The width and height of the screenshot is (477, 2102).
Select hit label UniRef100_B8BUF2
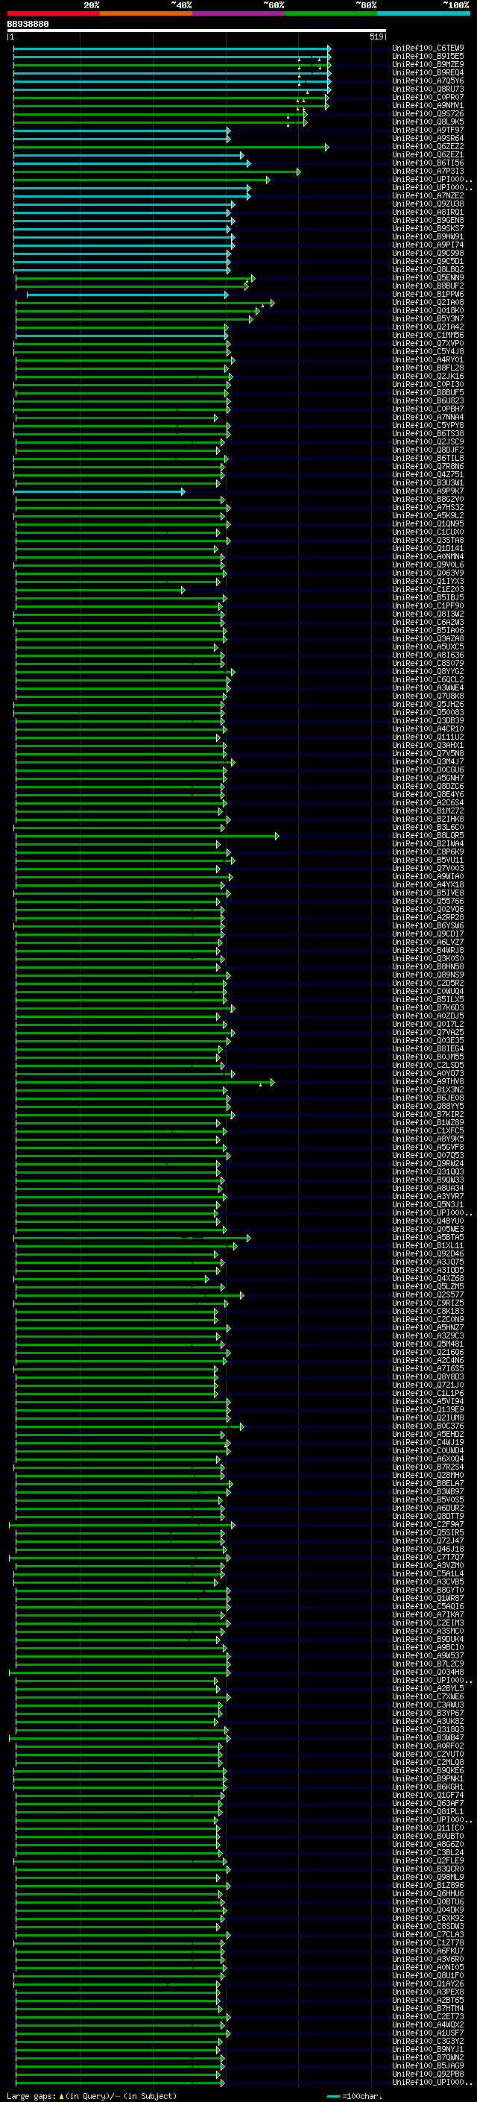428,286
